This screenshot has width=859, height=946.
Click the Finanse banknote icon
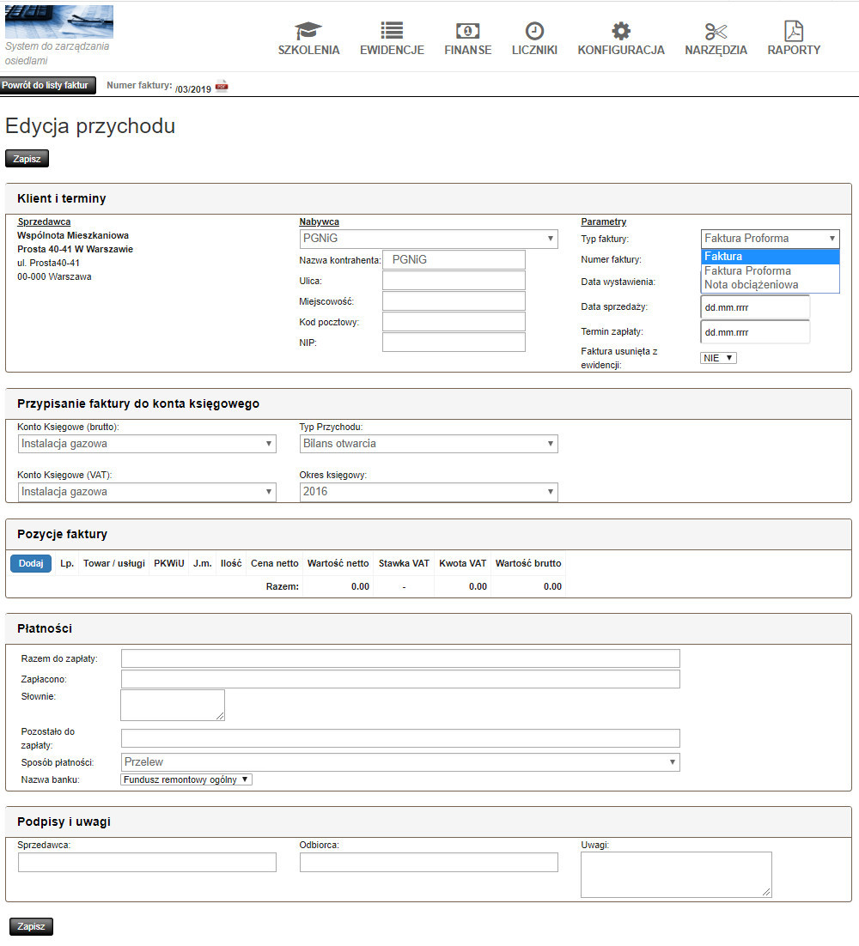pos(468,31)
